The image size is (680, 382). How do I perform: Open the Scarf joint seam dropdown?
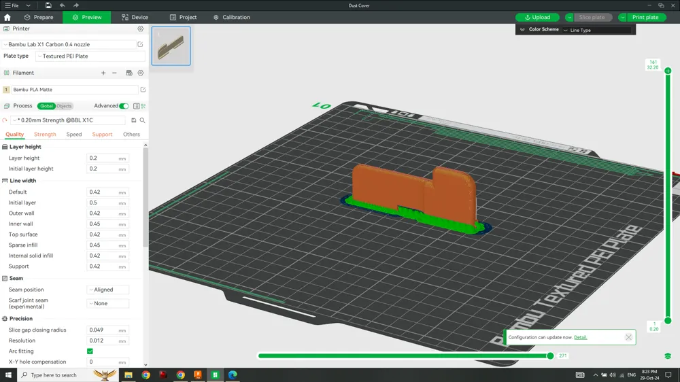108,304
